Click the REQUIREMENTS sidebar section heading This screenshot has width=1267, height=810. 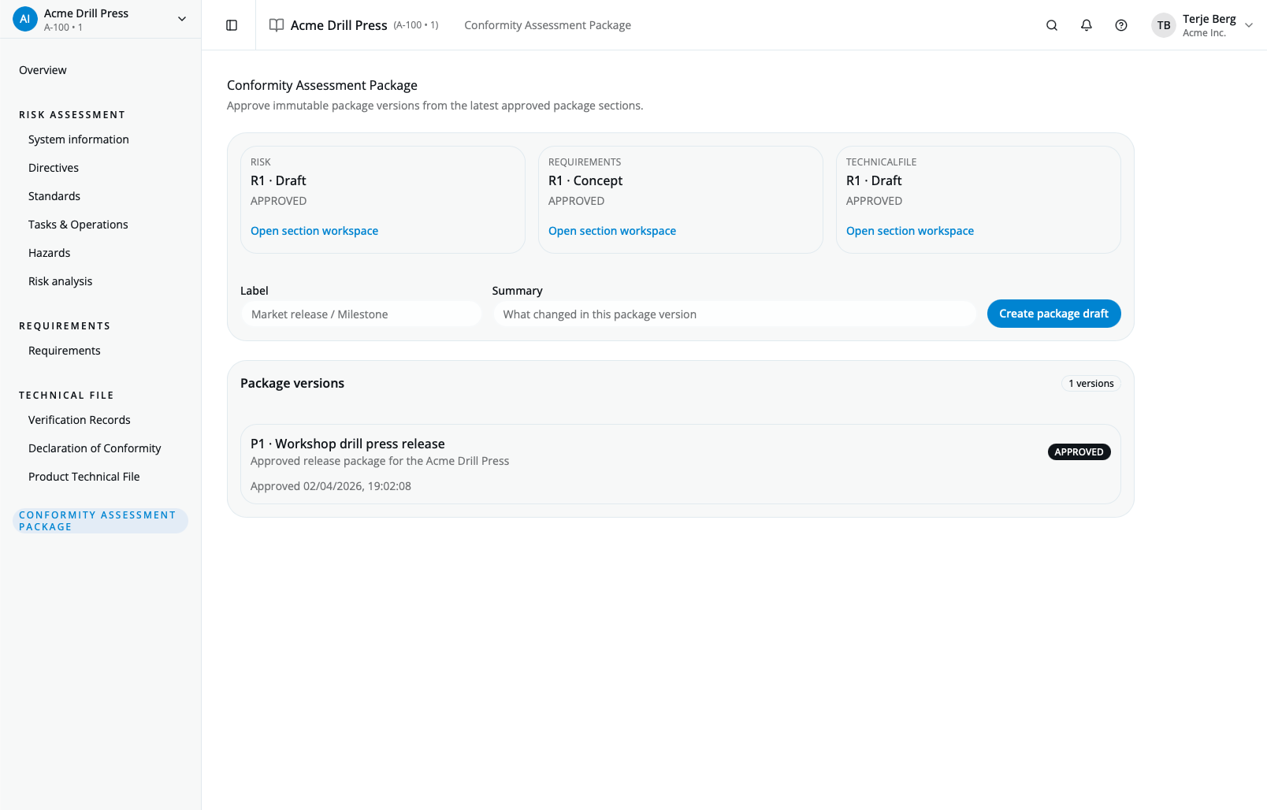(65, 326)
